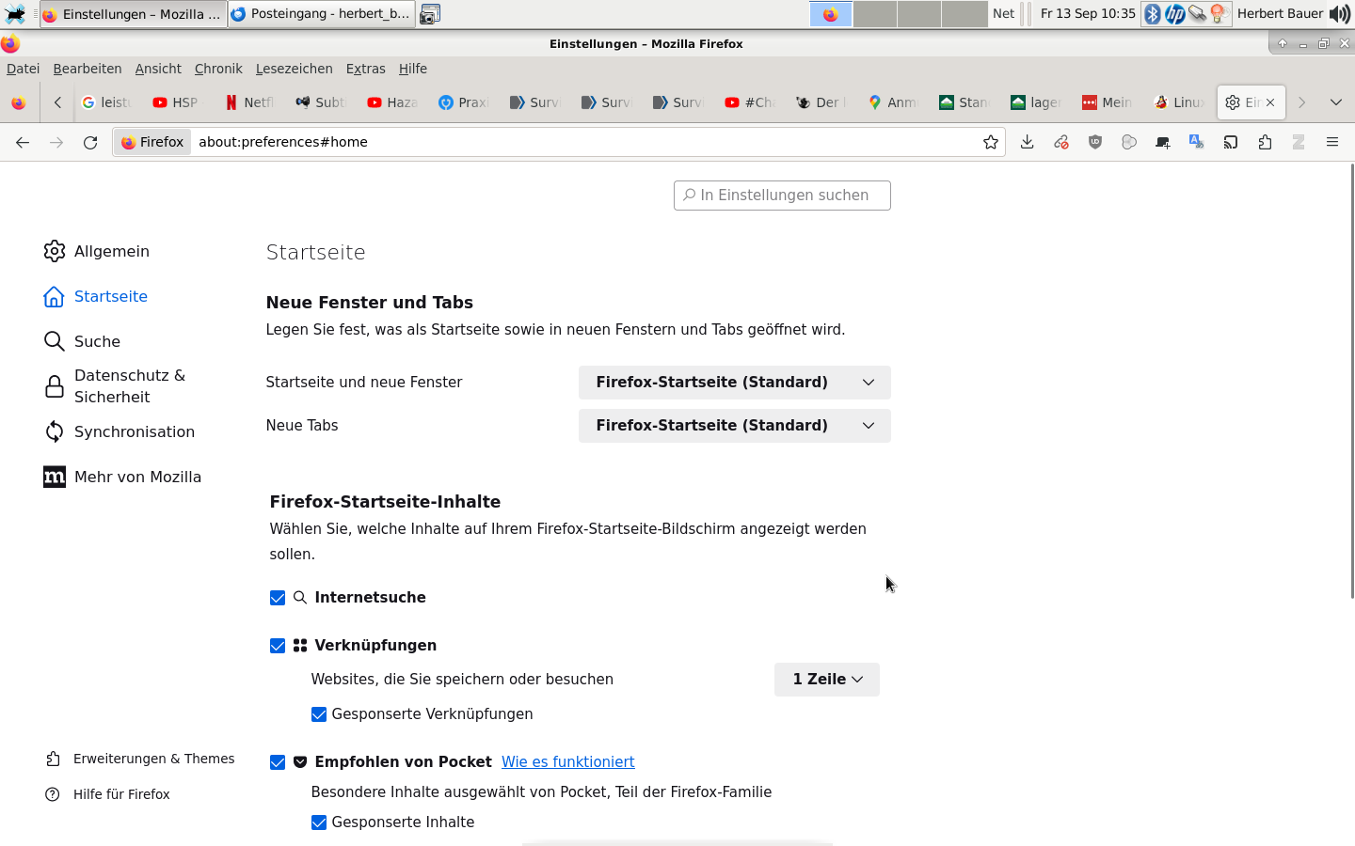
Task: Open the Firefox hamburger application menu
Action: tap(1331, 142)
